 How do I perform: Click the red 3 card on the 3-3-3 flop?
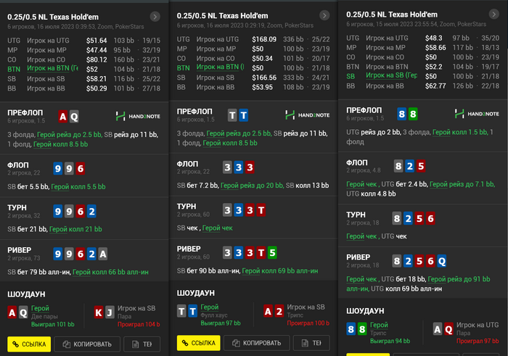coord(250,167)
